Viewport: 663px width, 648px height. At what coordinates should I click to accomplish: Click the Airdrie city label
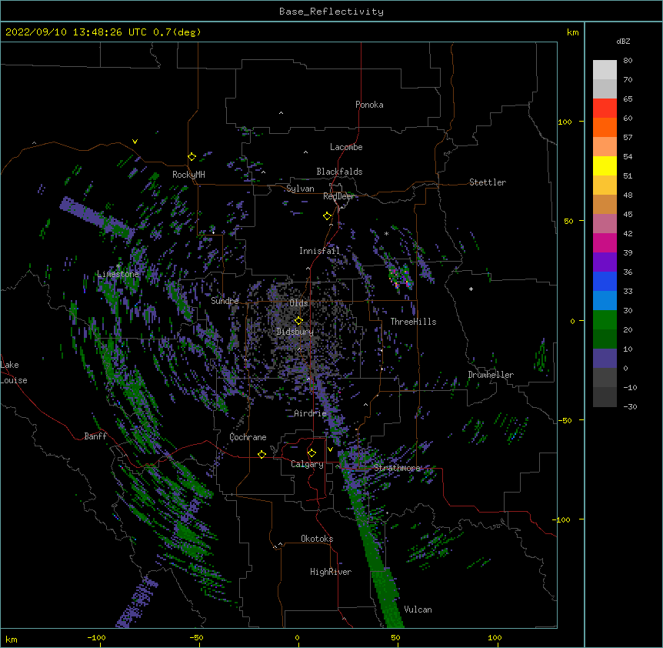click(x=311, y=413)
